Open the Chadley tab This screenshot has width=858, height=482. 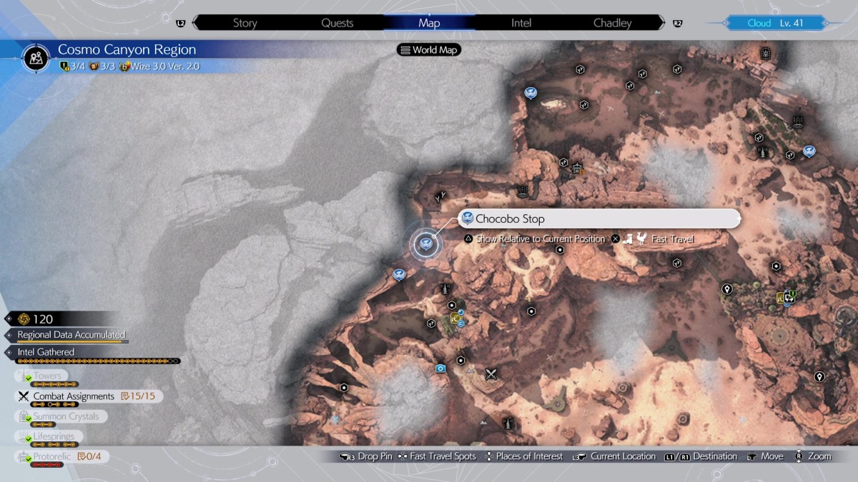click(x=612, y=23)
